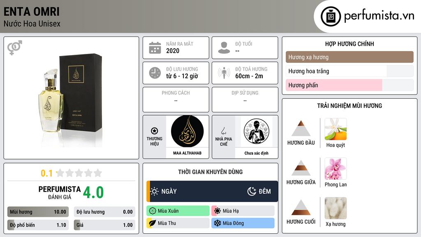Click the nose icon above Nhà pha chế
Image resolution: width=421 pixels, height=237 pixels.
pyautogui.click(x=223, y=131)
